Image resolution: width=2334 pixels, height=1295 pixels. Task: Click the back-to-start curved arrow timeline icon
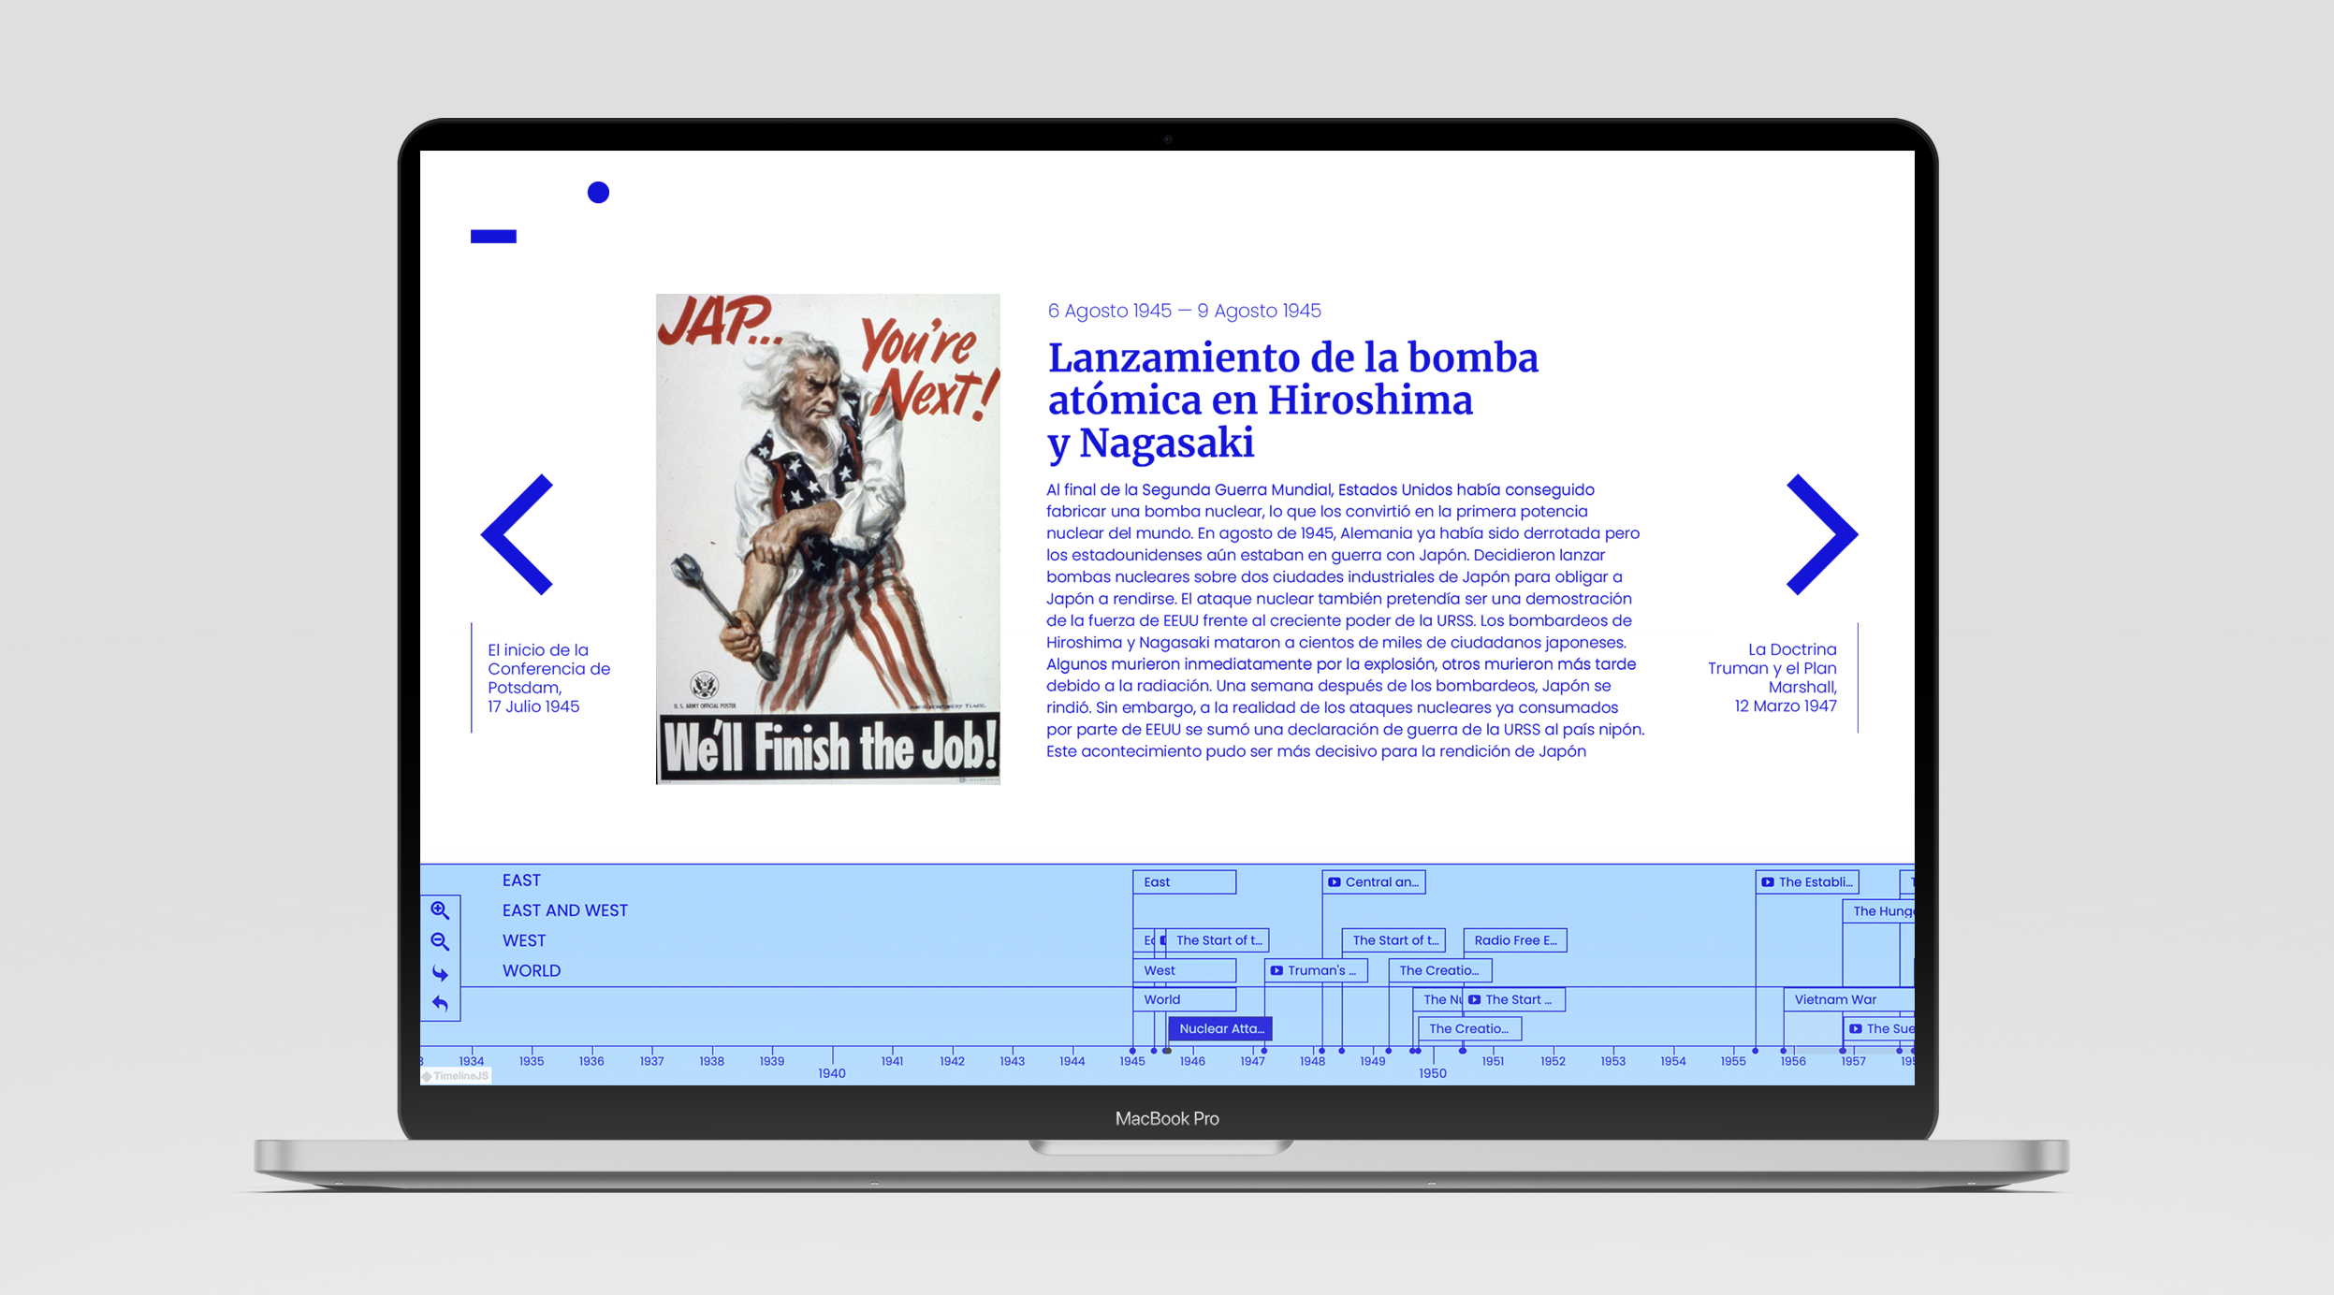[440, 1004]
